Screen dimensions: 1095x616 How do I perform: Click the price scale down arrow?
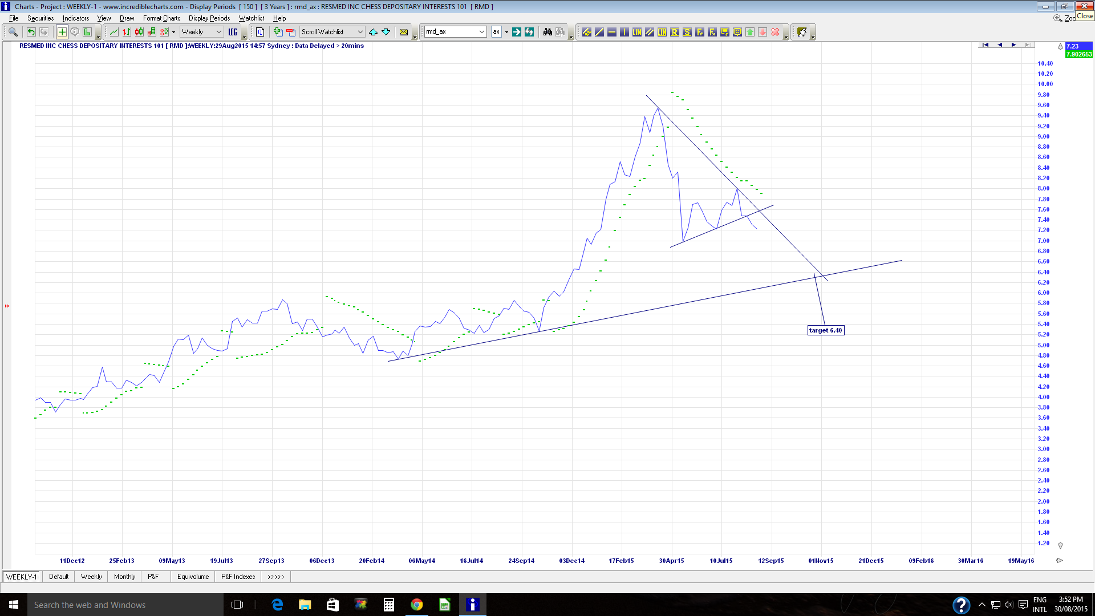click(x=1060, y=546)
